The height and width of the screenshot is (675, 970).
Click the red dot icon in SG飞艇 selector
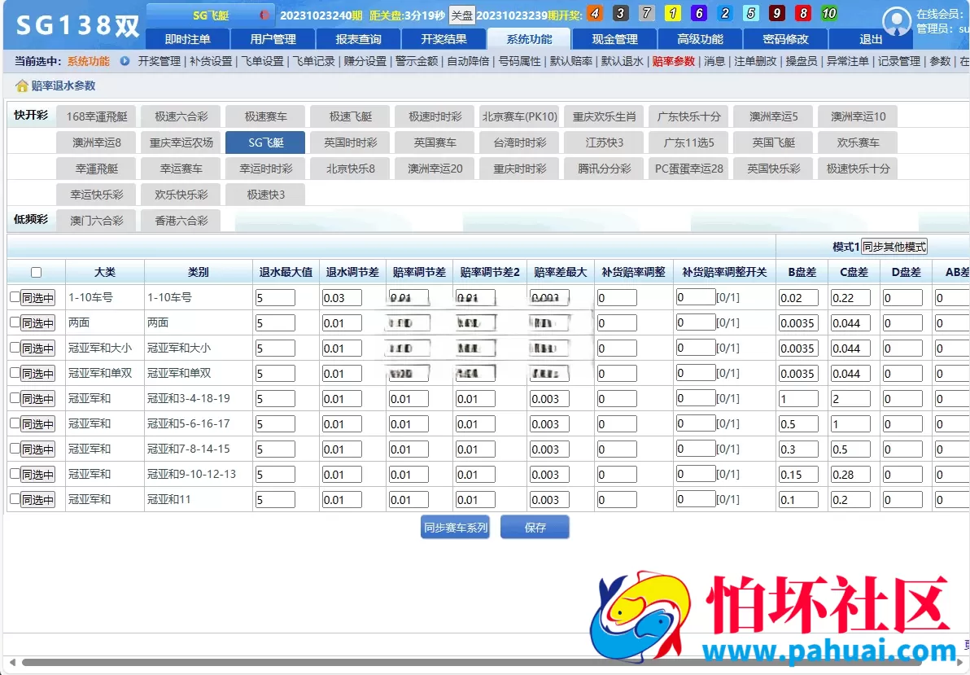tap(264, 15)
